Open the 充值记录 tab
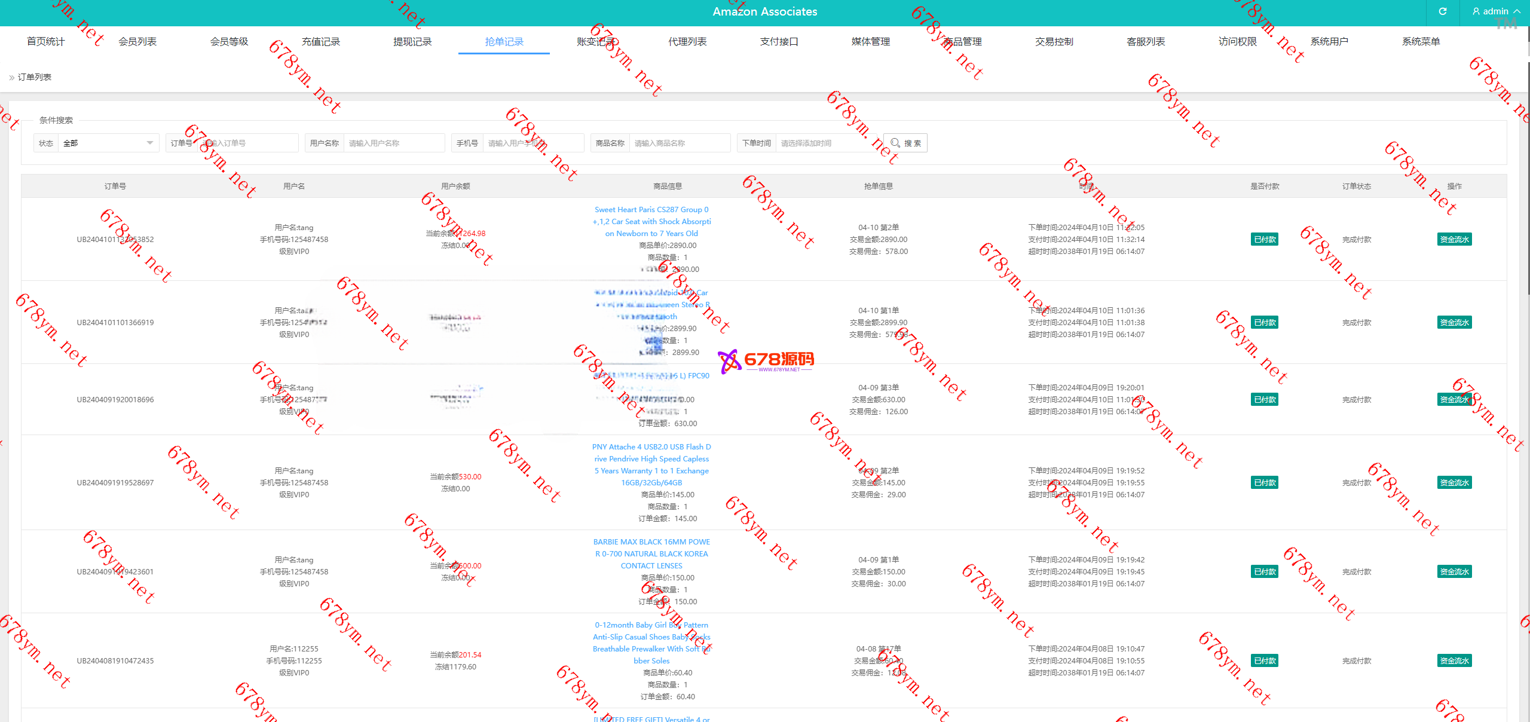Viewport: 1530px width, 722px height. tap(321, 42)
